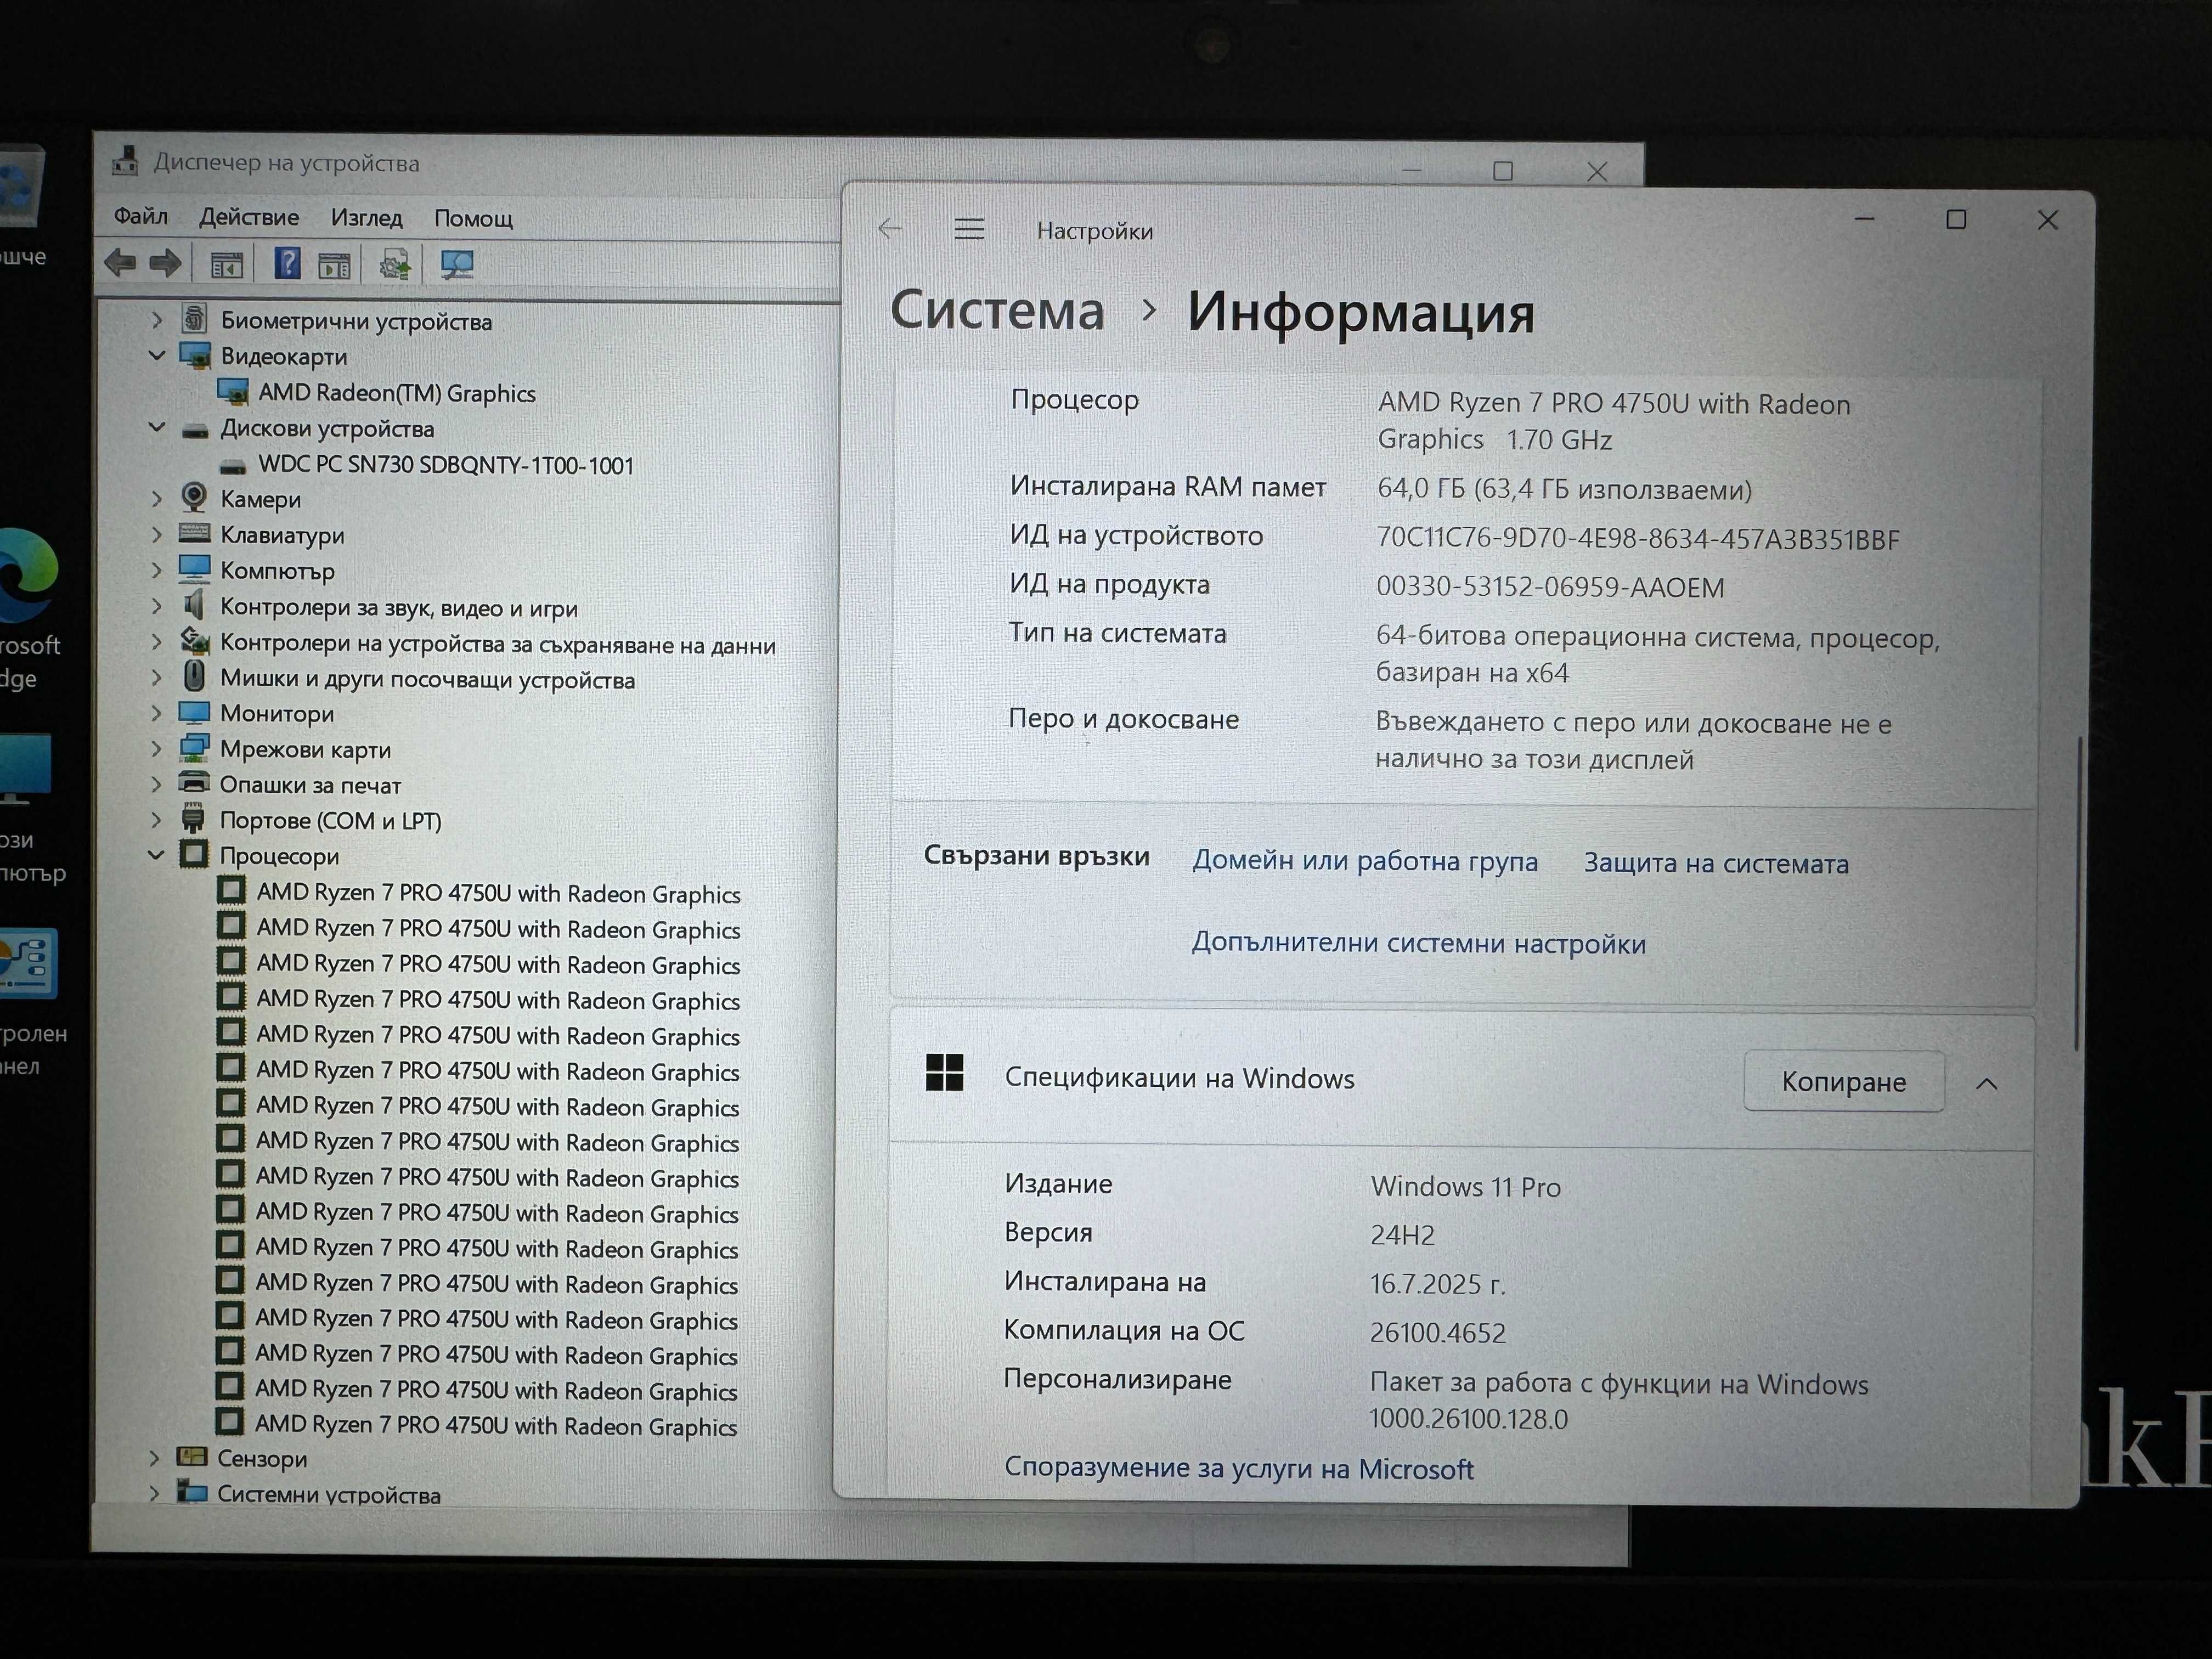This screenshot has height=1659, width=2212.
Task: Click the OS build value 26100.4652
Action: pyautogui.click(x=1437, y=1332)
